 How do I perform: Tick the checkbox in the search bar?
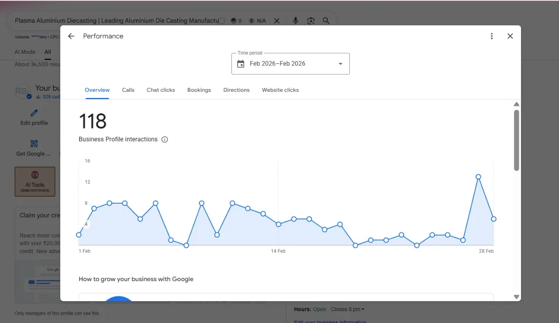pos(221,21)
